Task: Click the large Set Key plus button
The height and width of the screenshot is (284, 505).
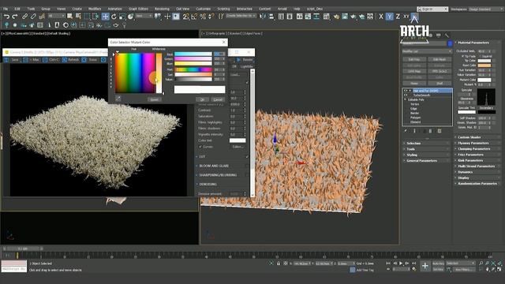Action: 425,266
